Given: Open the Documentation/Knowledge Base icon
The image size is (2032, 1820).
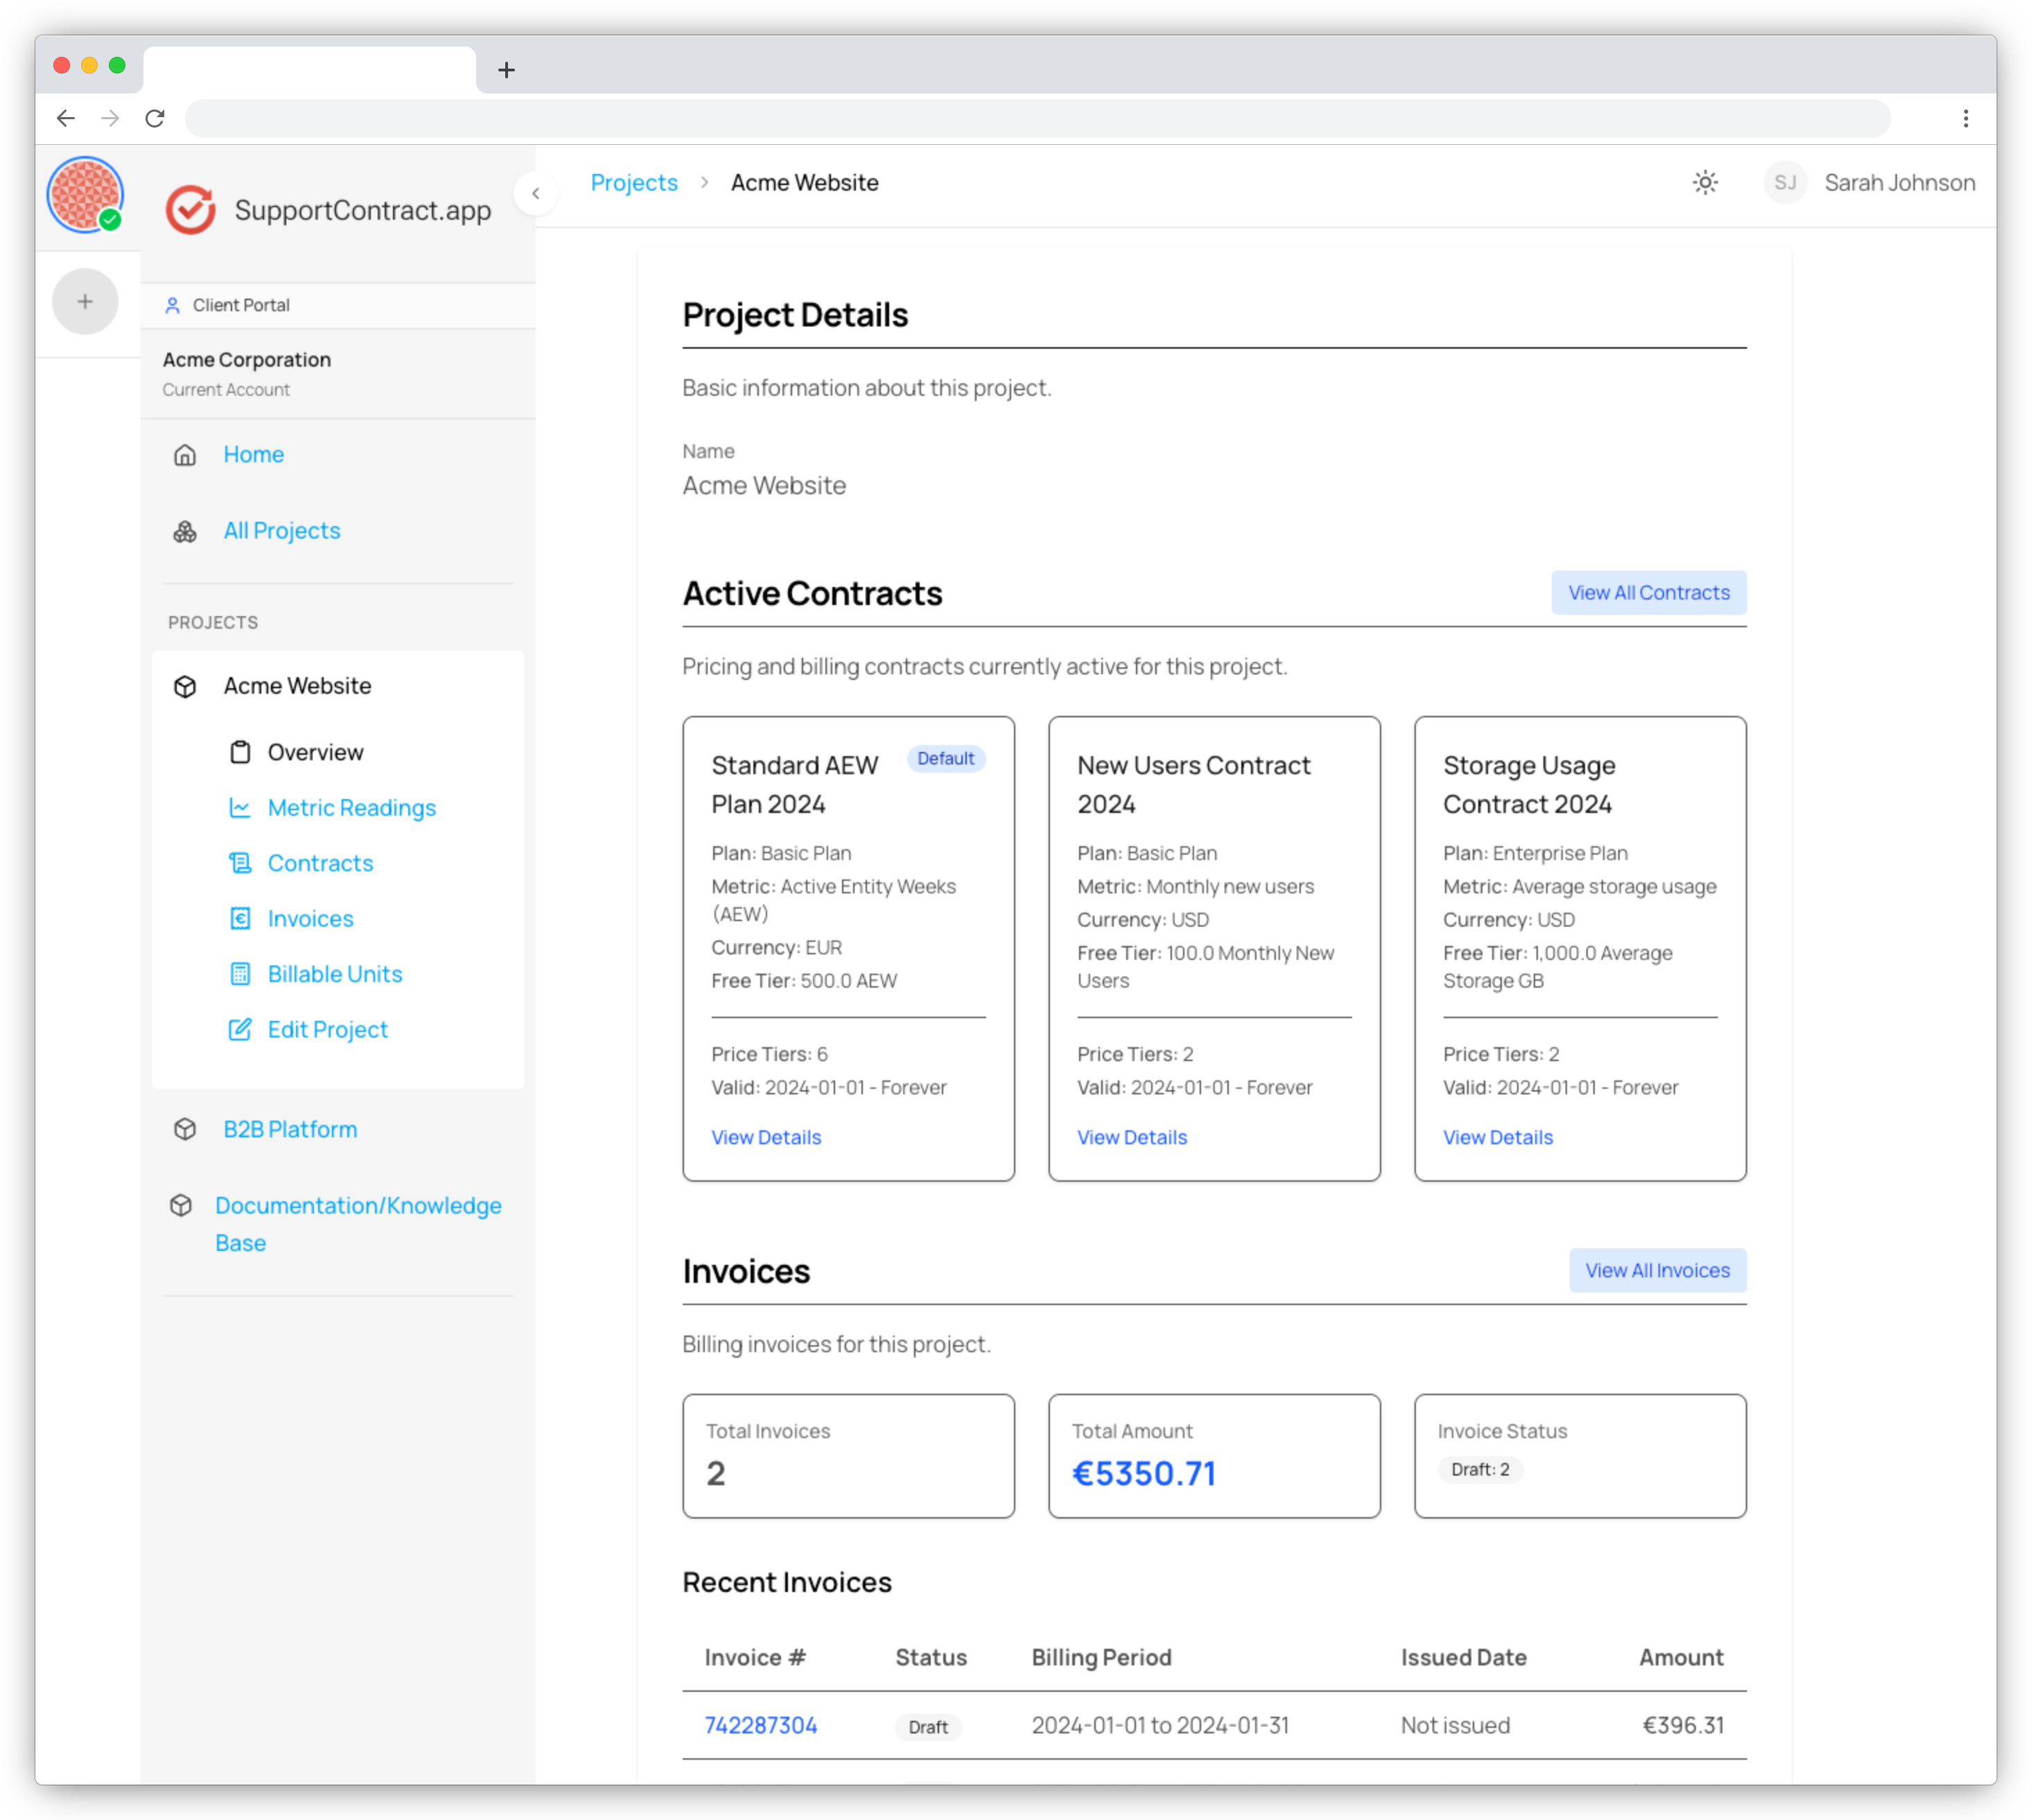Looking at the screenshot, I should pyautogui.click(x=183, y=1205).
